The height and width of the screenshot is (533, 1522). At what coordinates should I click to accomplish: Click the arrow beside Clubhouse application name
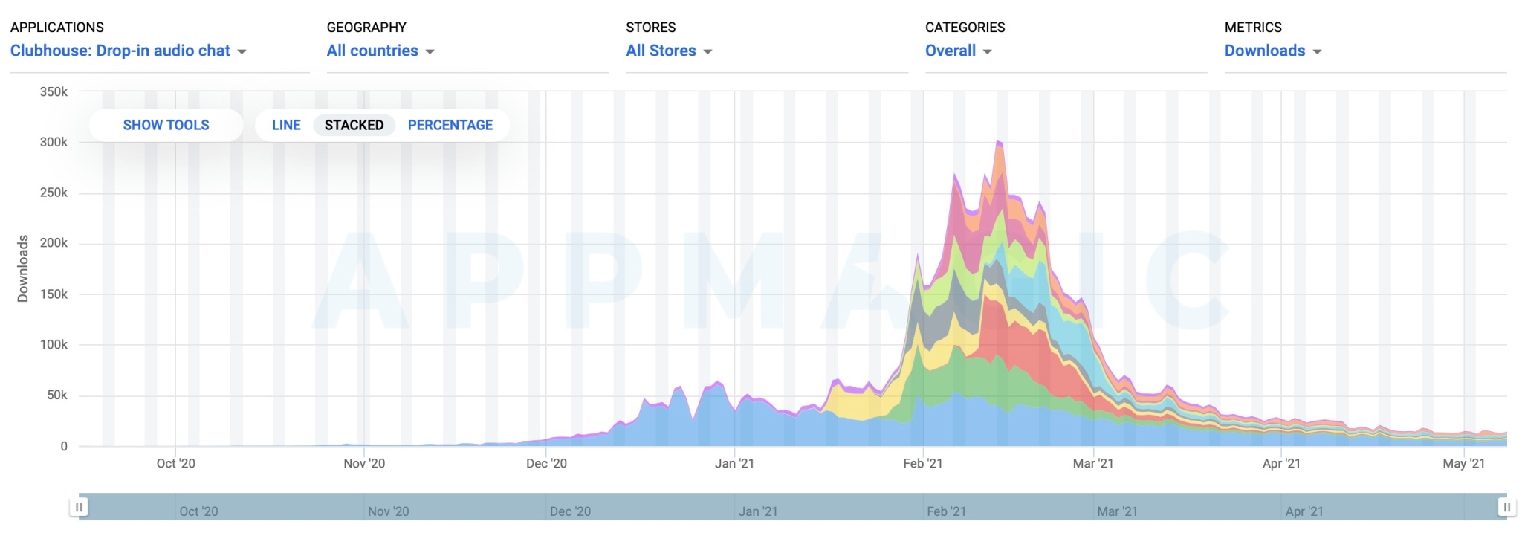pyautogui.click(x=242, y=51)
